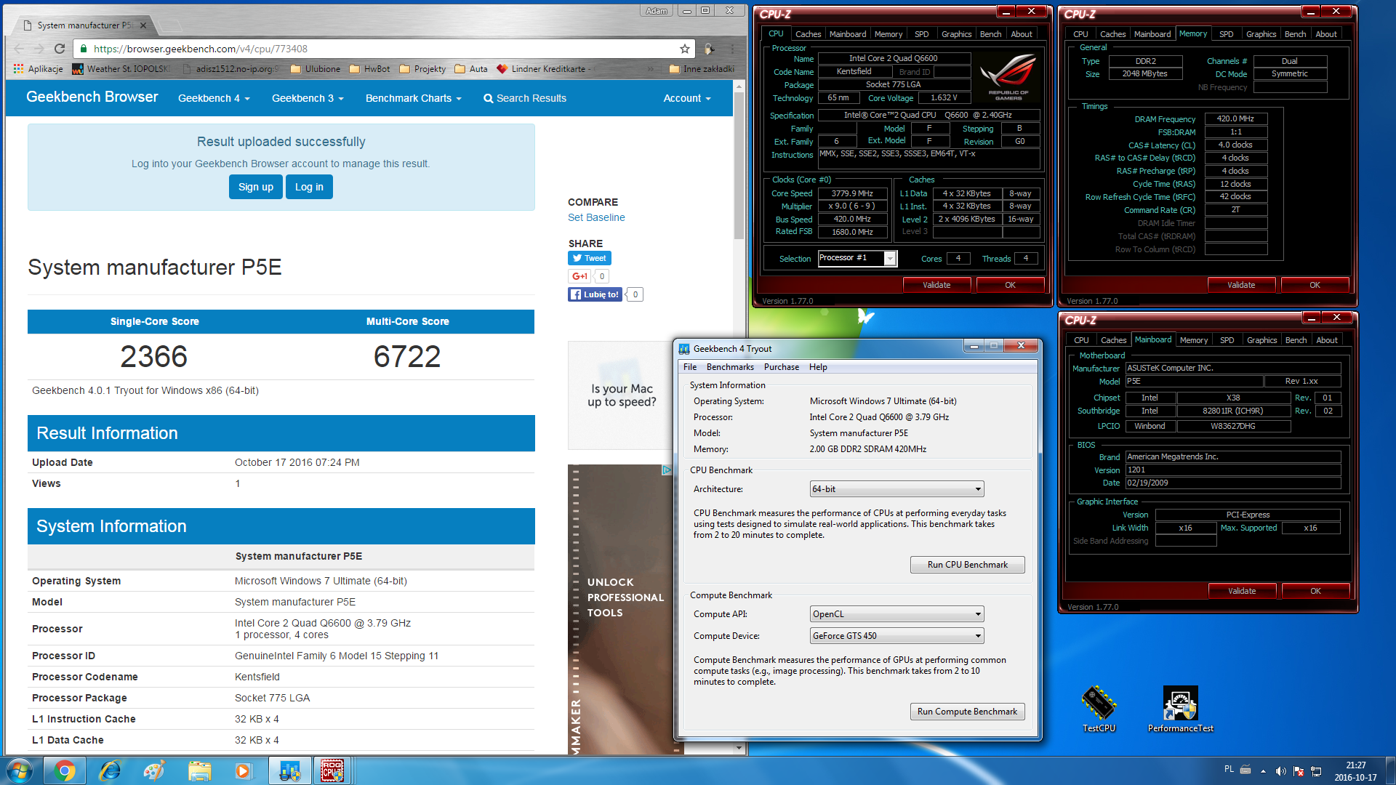Click the on-screen keyboard tray icon
1396x785 pixels.
1245,770
